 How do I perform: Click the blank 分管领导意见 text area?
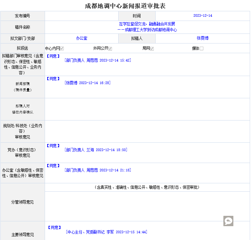147,206
